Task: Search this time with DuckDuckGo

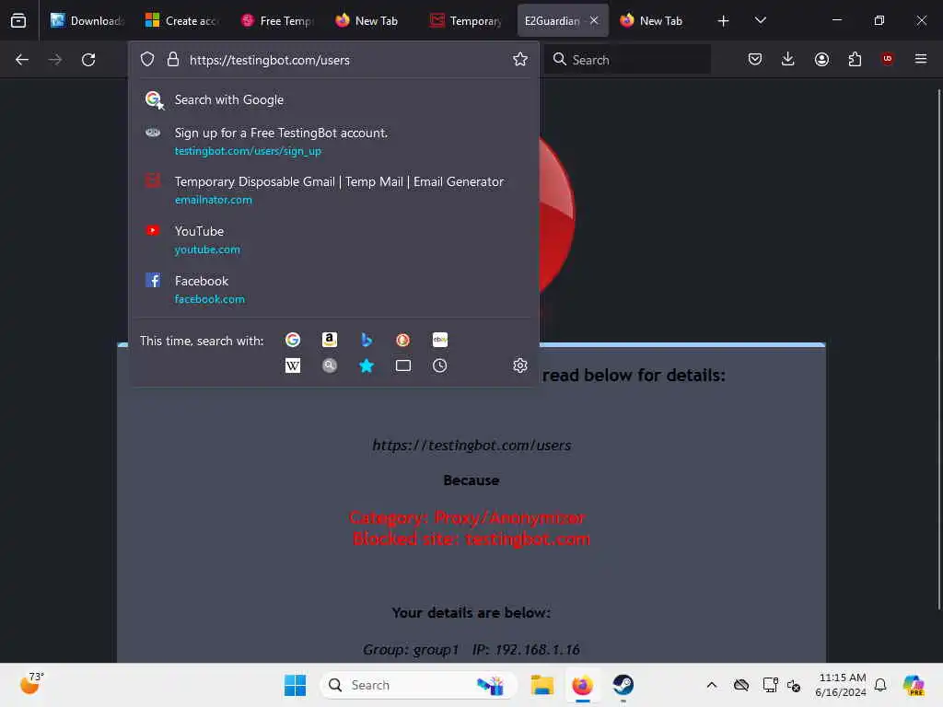Action: coord(403,341)
